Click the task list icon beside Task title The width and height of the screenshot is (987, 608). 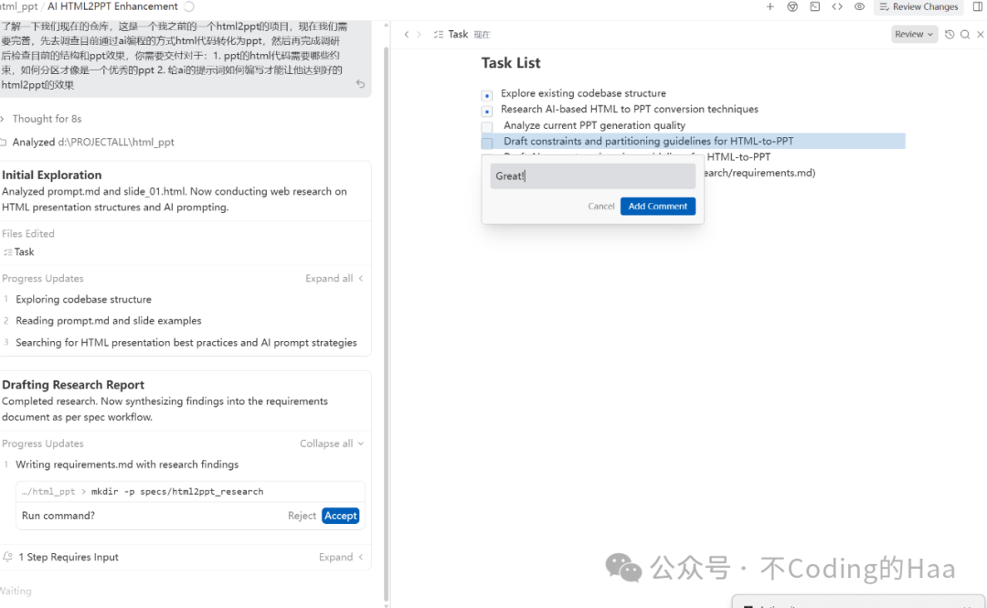pyautogui.click(x=438, y=35)
